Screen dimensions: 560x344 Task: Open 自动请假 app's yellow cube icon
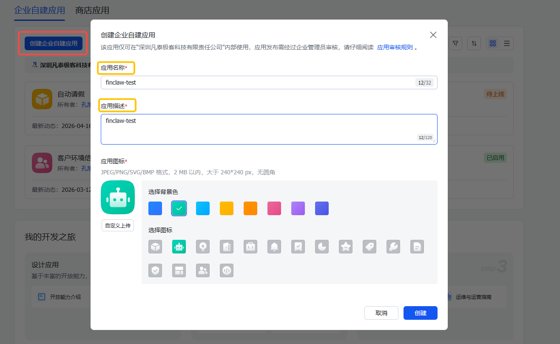tap(42, 100)
